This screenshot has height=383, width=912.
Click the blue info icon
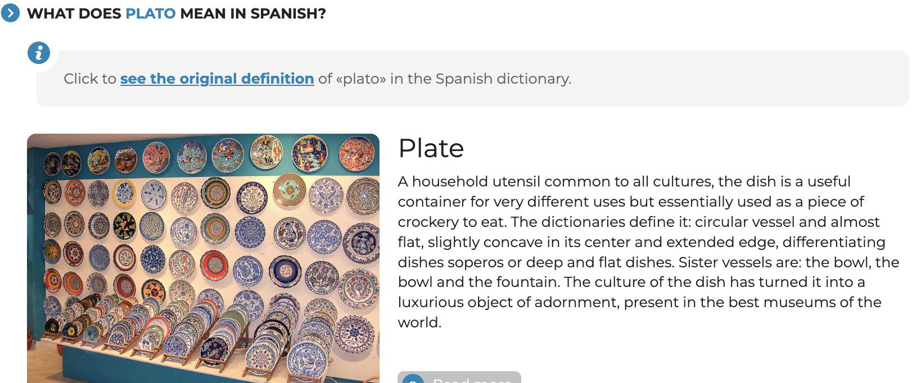pos(39,53)
